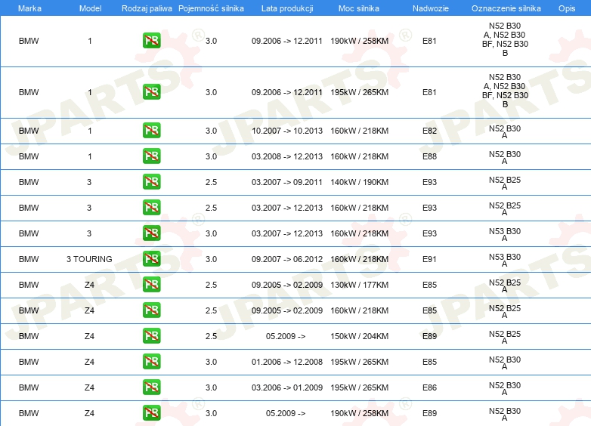This screenshot has width=591, height=426.
Task: Click the petrol icon in the E82 row
Action: click(151, 131)
